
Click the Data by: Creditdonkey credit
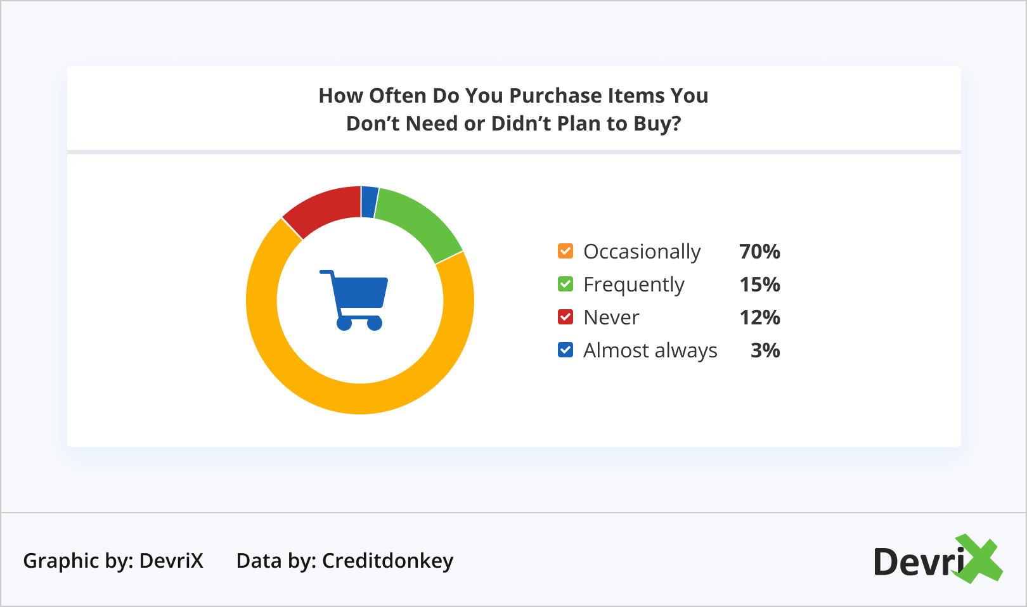345,561
